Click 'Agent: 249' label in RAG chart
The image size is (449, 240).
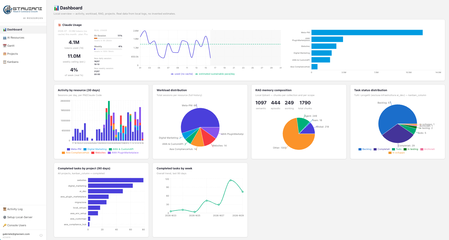[x=311, y=116]
